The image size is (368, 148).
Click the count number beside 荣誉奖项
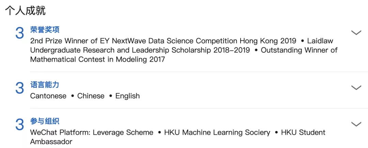point(20,33)
